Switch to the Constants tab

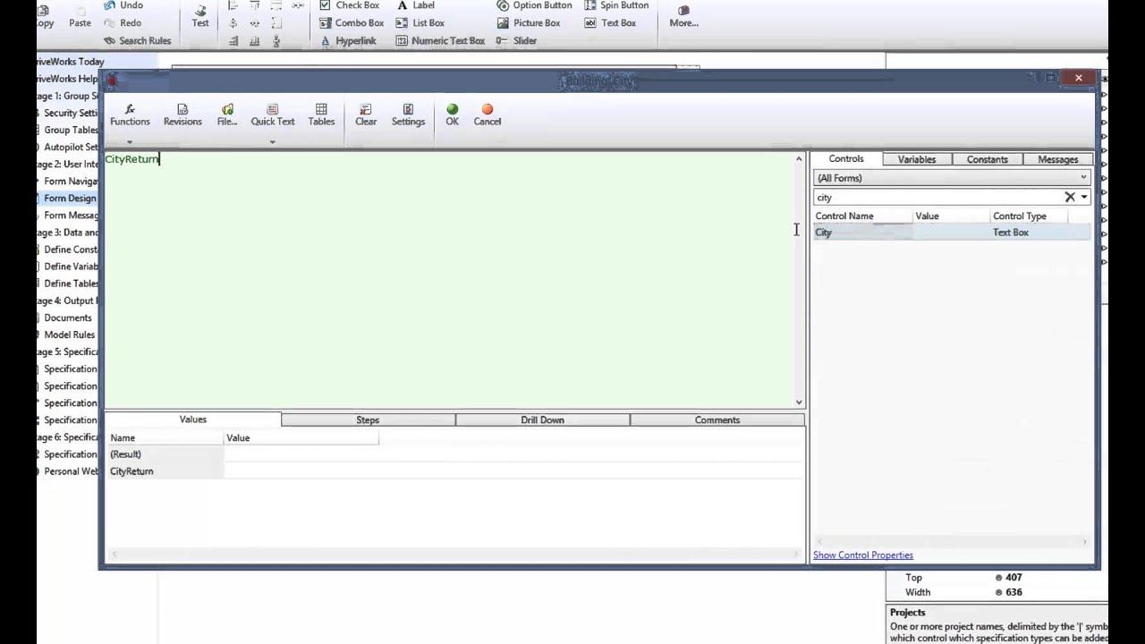(987, 159)
